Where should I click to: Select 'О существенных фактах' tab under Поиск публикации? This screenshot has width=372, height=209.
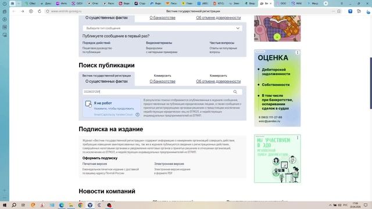pyautogui.click(x=106, y=81)
